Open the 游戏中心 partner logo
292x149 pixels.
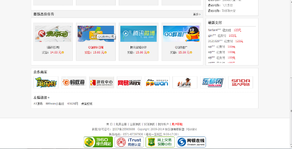102,82
